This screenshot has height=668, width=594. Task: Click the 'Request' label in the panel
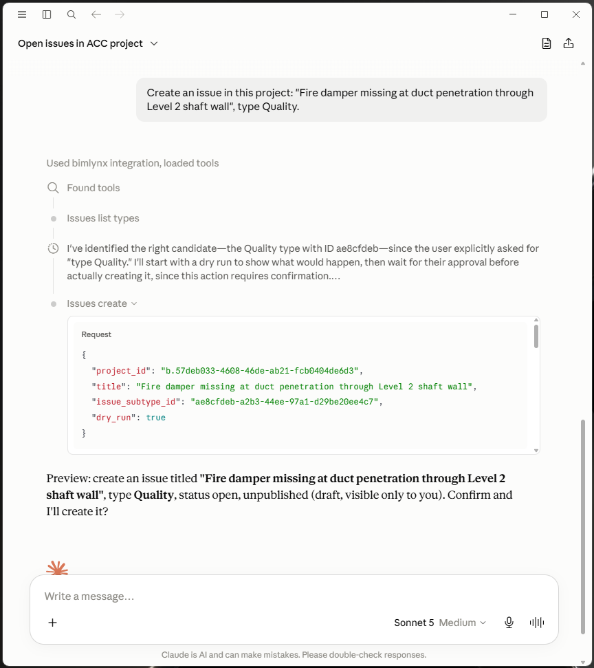click(x=96, y=334)
